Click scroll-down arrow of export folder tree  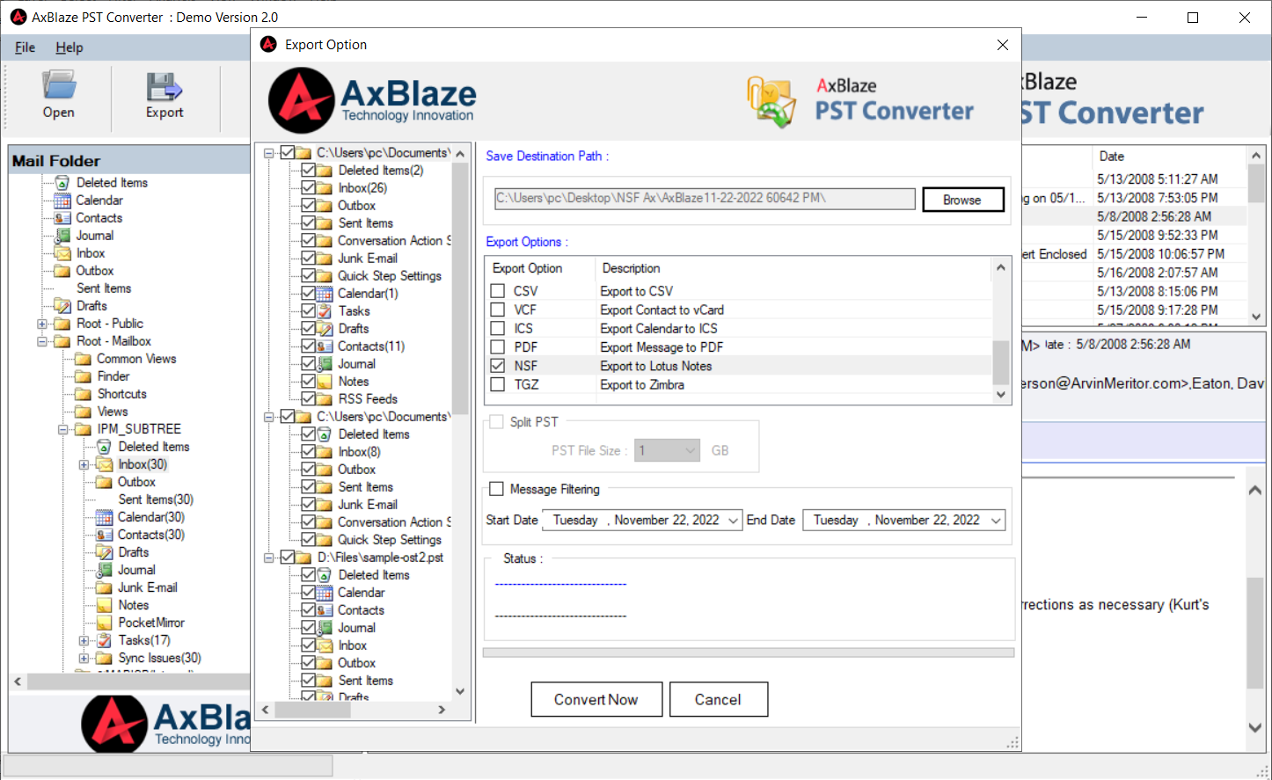click(460, 691)
